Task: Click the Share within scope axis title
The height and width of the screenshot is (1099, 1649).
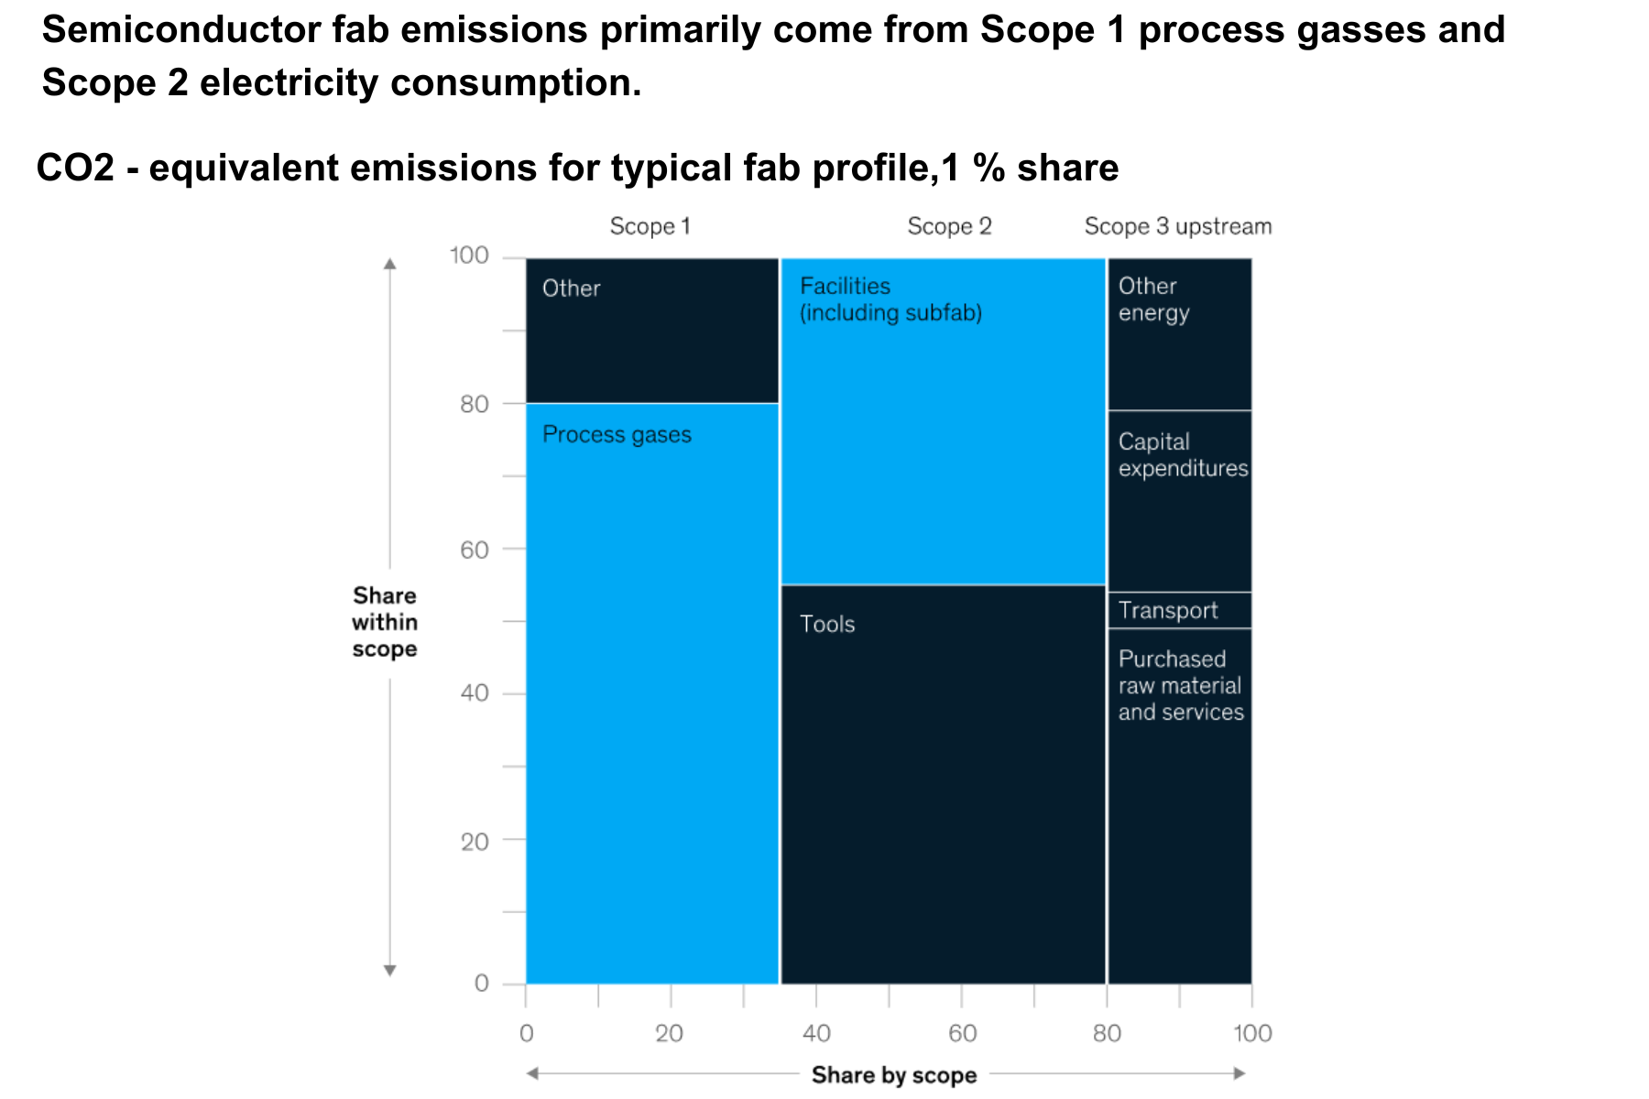Action: (x=385, y=623)
